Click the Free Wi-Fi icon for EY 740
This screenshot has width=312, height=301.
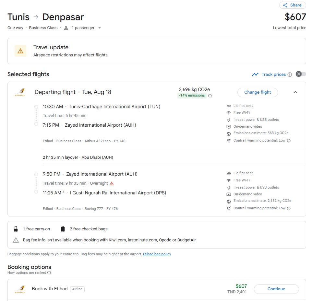(229, 113)
